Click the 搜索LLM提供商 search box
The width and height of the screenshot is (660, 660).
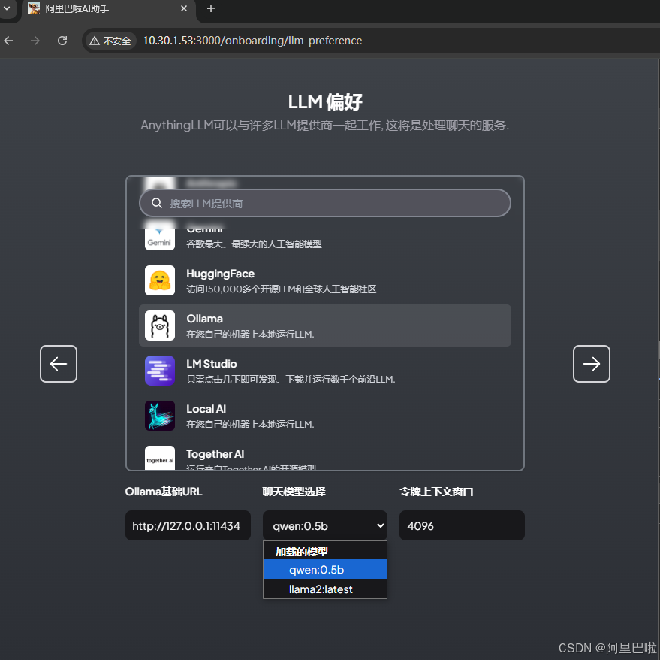click(x=324, y=203)
